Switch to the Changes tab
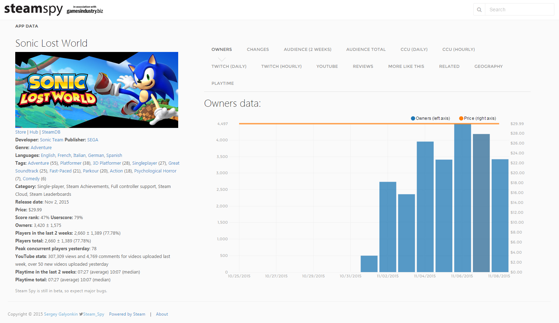This screenshot has height=323, width=559. [258, 49]
